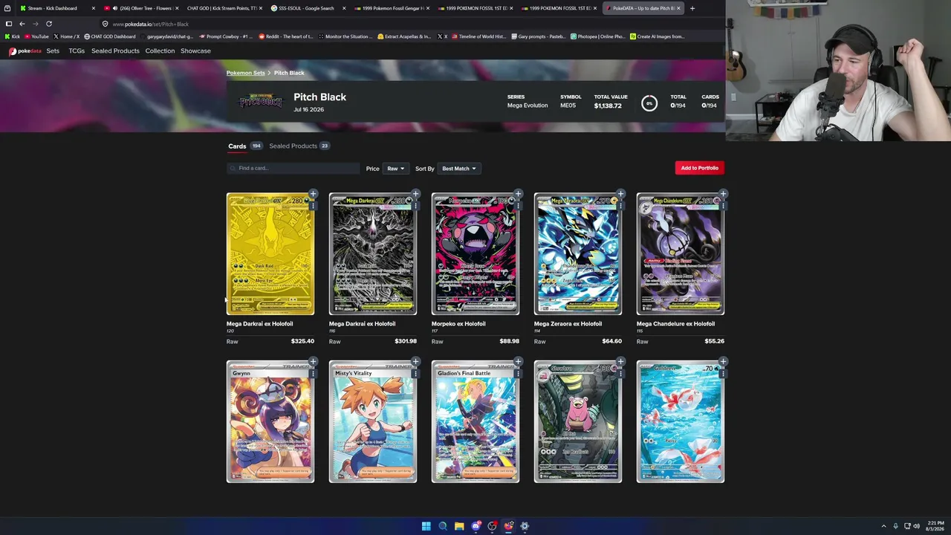
Task: Open File Explorer from the taskbar
Action: [459, 526]
